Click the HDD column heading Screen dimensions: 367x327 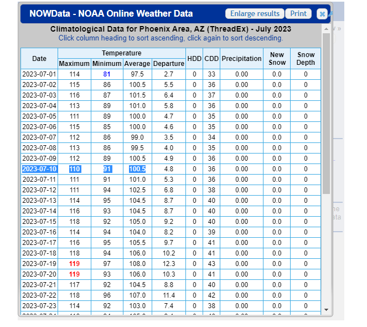(194, 58)
